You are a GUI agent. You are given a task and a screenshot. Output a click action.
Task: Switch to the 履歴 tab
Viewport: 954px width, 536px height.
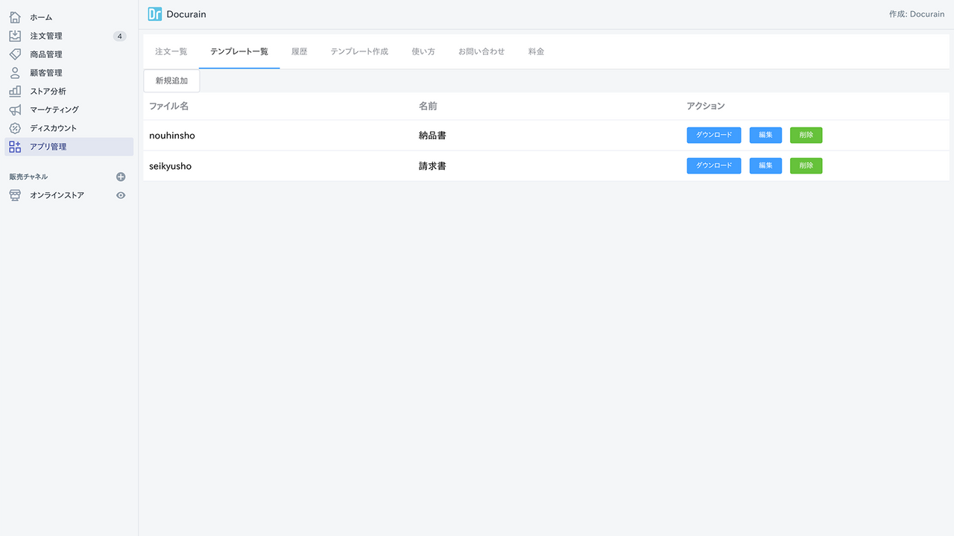tap(299, 51)
